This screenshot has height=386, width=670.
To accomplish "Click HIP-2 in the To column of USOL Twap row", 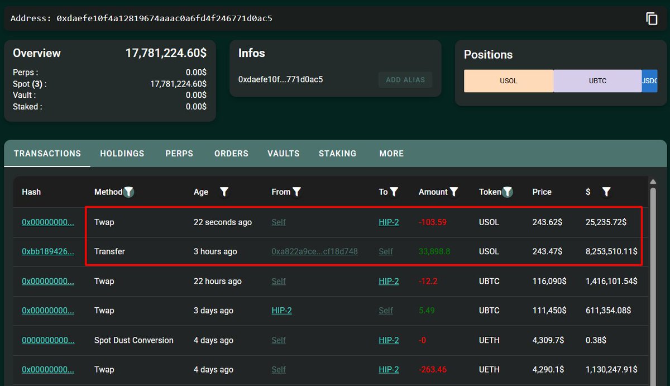I will coord(389,222).
